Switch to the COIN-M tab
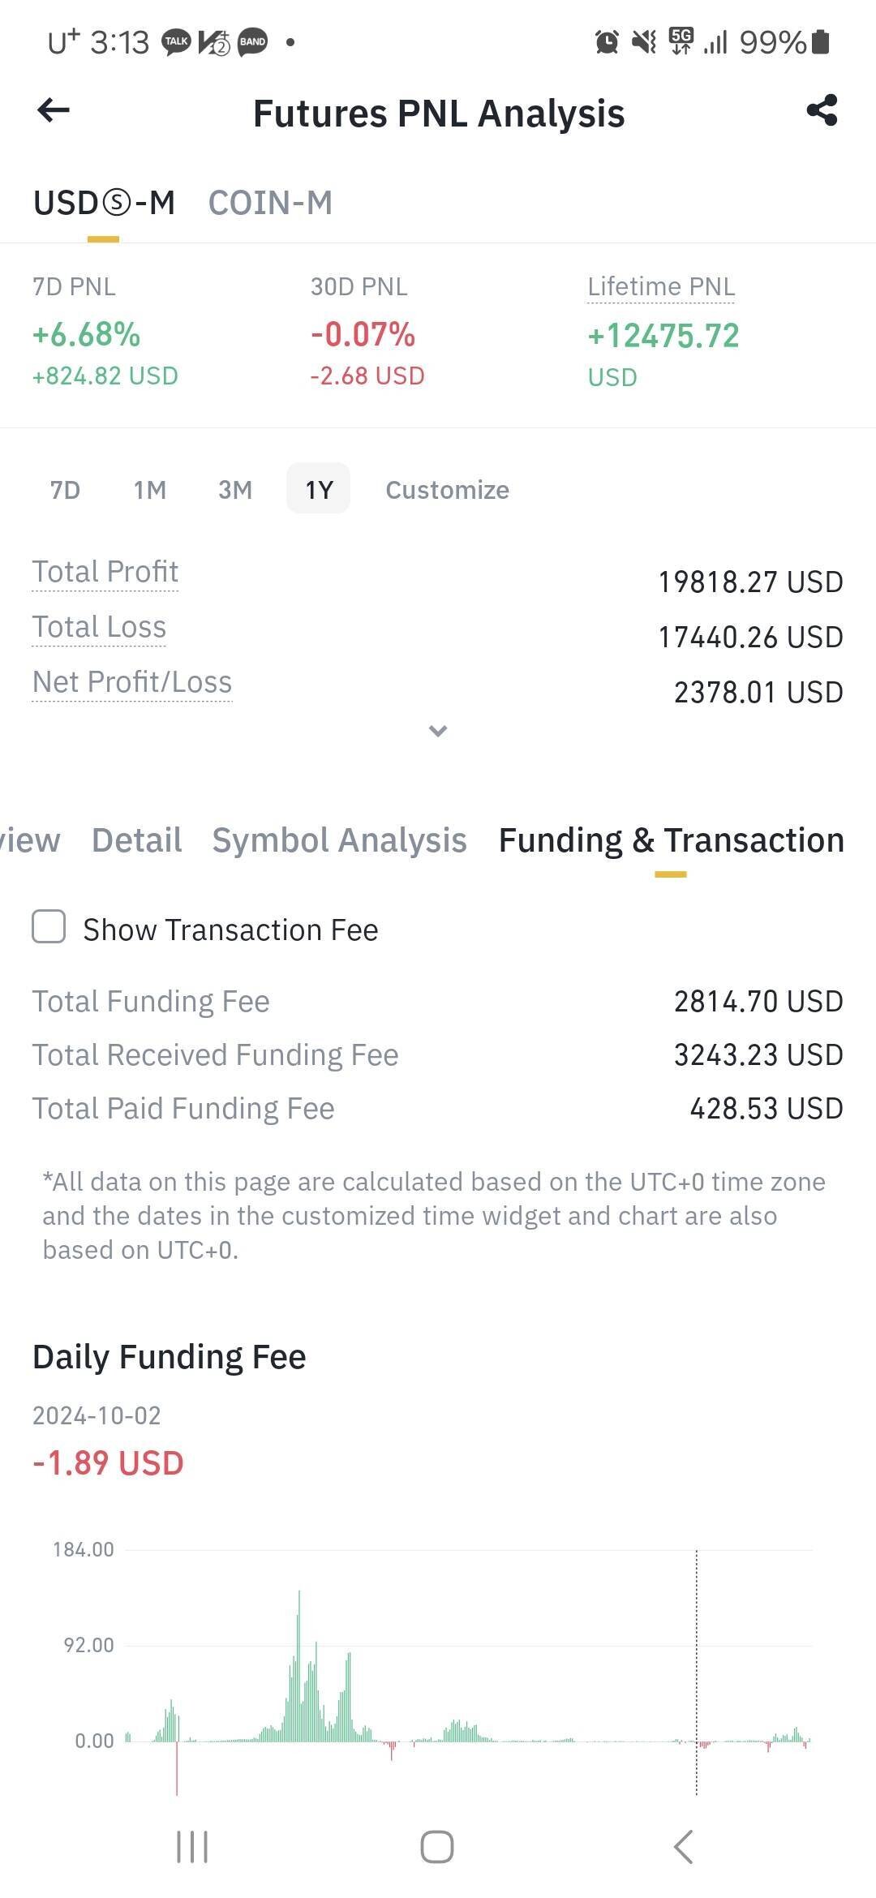Screen dimensions: 876x1898 270,203
